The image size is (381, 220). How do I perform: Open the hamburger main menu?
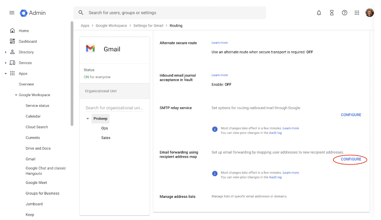click(12, 13)
